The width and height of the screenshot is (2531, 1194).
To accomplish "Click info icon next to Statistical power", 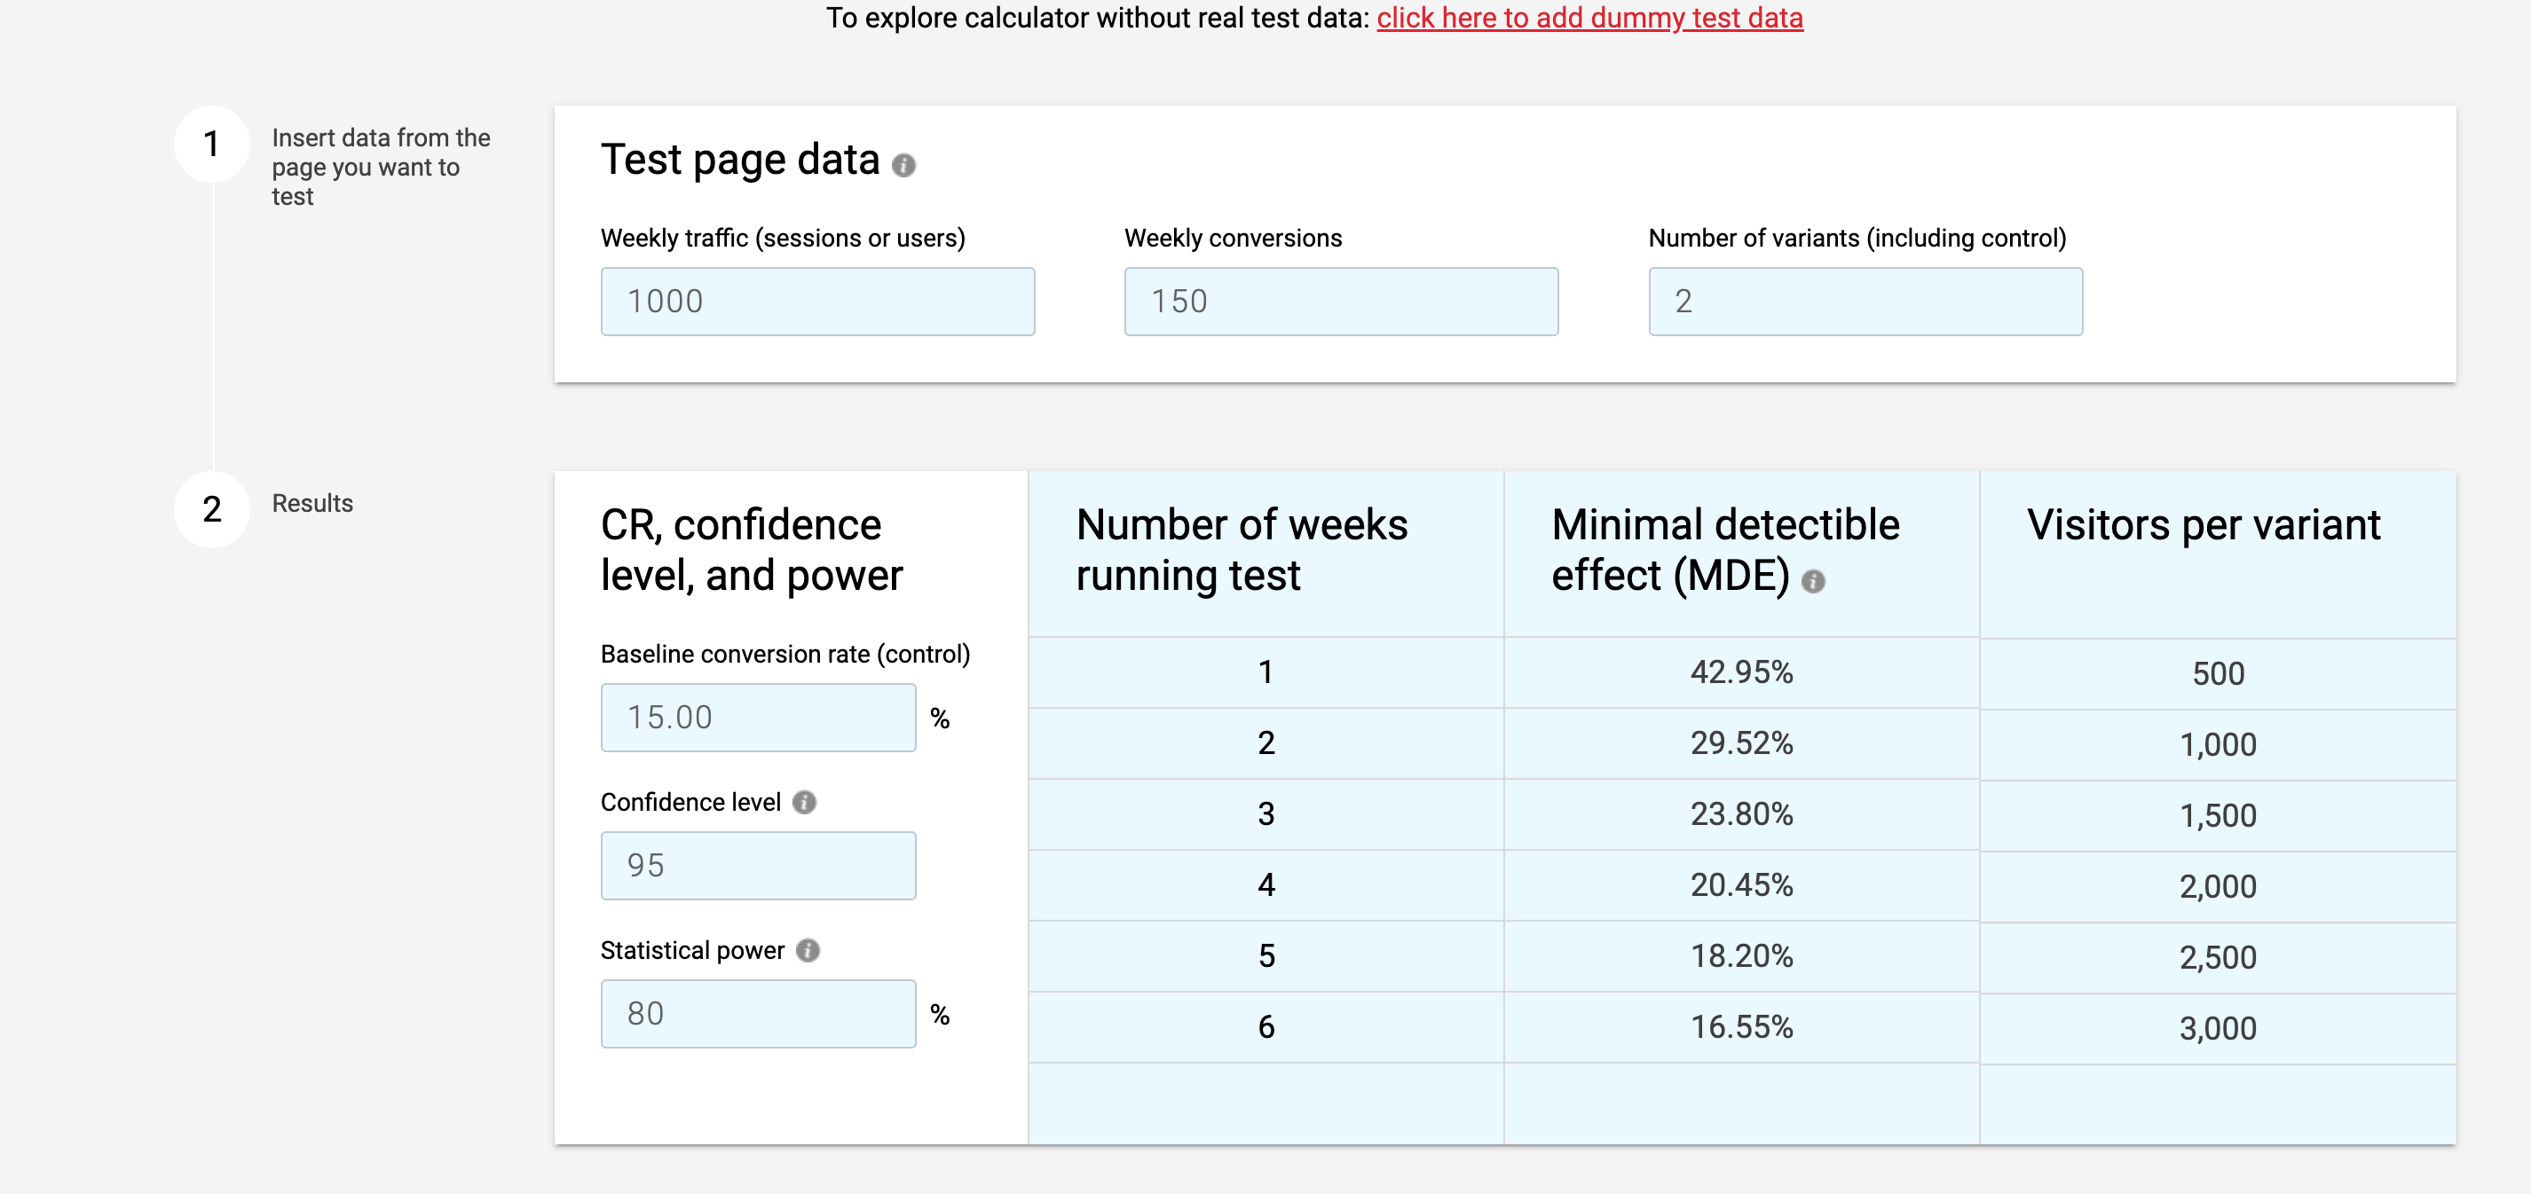I will click(808, 950).
